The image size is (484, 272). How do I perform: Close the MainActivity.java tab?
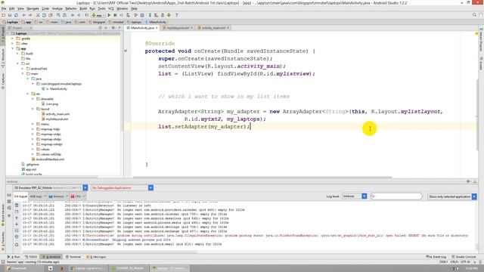[x=157, y=28]
